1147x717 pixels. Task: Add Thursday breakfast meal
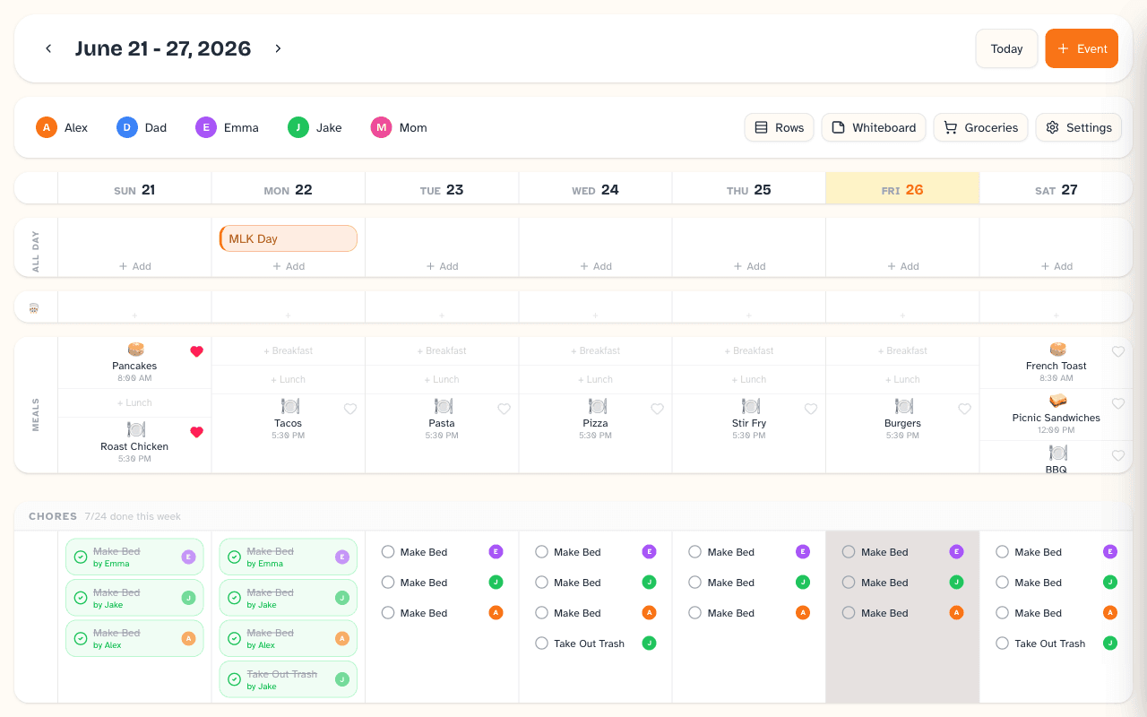pos(749,350)
